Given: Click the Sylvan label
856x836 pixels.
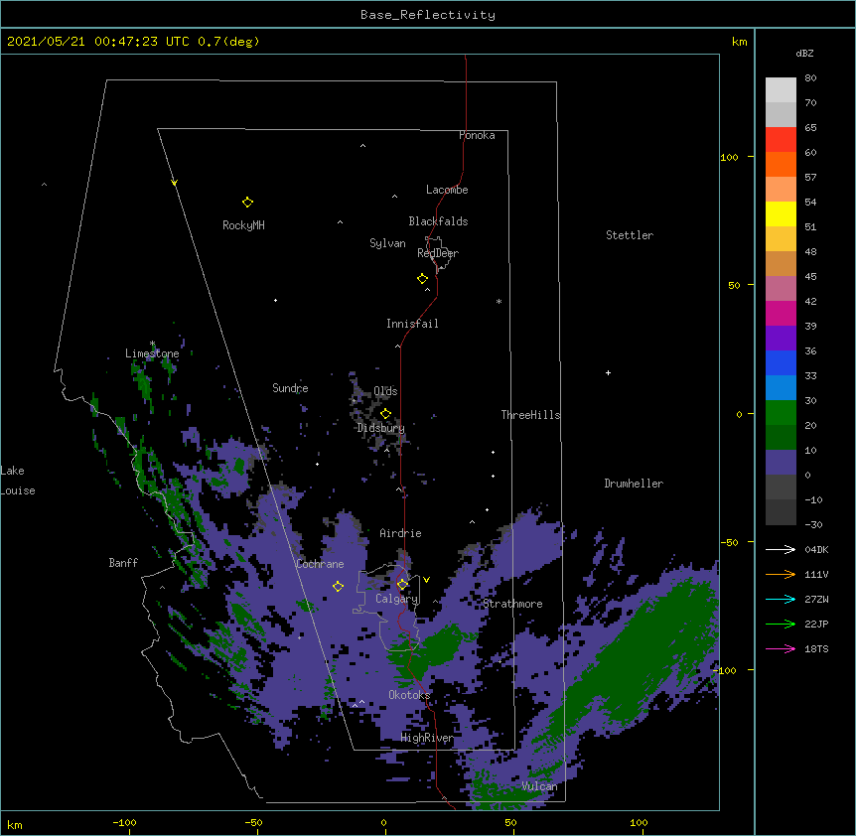Looking at the screenshot, I should (387, 243).
